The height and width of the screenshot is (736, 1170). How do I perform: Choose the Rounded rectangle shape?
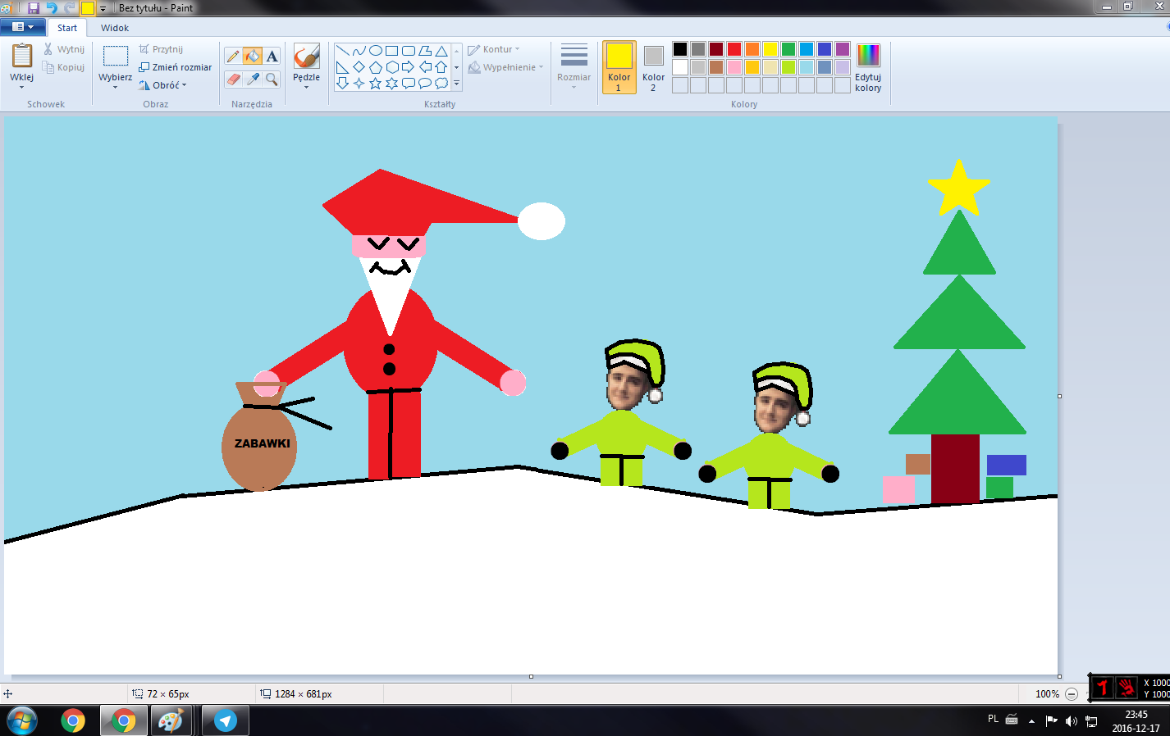(x=409, y=51)
